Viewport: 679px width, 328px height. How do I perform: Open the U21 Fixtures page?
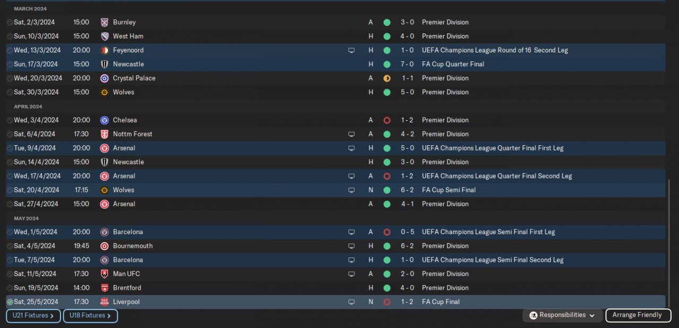33,316
